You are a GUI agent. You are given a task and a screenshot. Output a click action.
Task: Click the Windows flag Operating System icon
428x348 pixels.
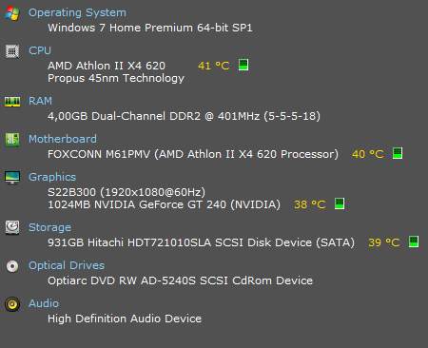point(12,13)
